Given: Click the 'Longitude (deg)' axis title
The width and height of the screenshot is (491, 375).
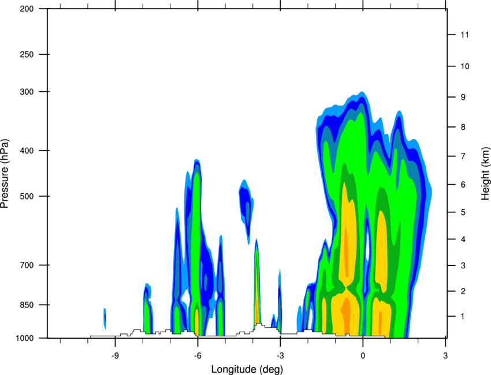Looking at the screenshot, I should tap(247, 369).
